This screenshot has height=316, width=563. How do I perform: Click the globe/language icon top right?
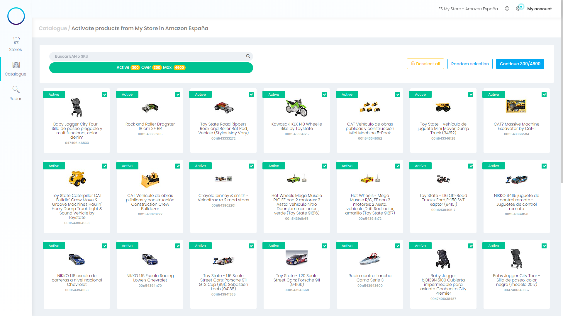(507, 9)
